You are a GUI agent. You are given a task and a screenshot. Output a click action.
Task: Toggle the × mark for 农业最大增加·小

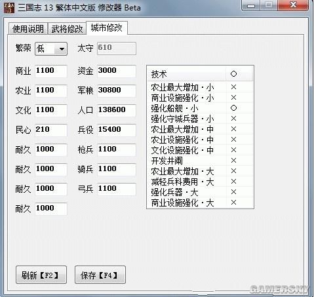click(233, 87)
